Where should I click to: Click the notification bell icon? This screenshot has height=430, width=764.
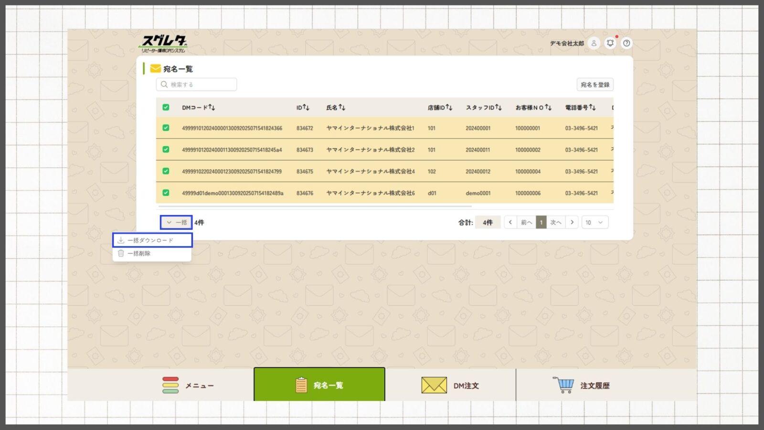coord(610,43)
